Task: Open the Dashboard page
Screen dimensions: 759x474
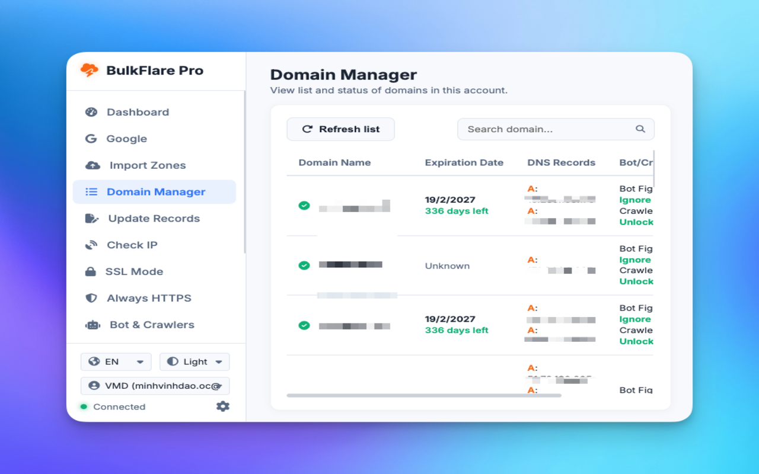Action: [154, 112]
